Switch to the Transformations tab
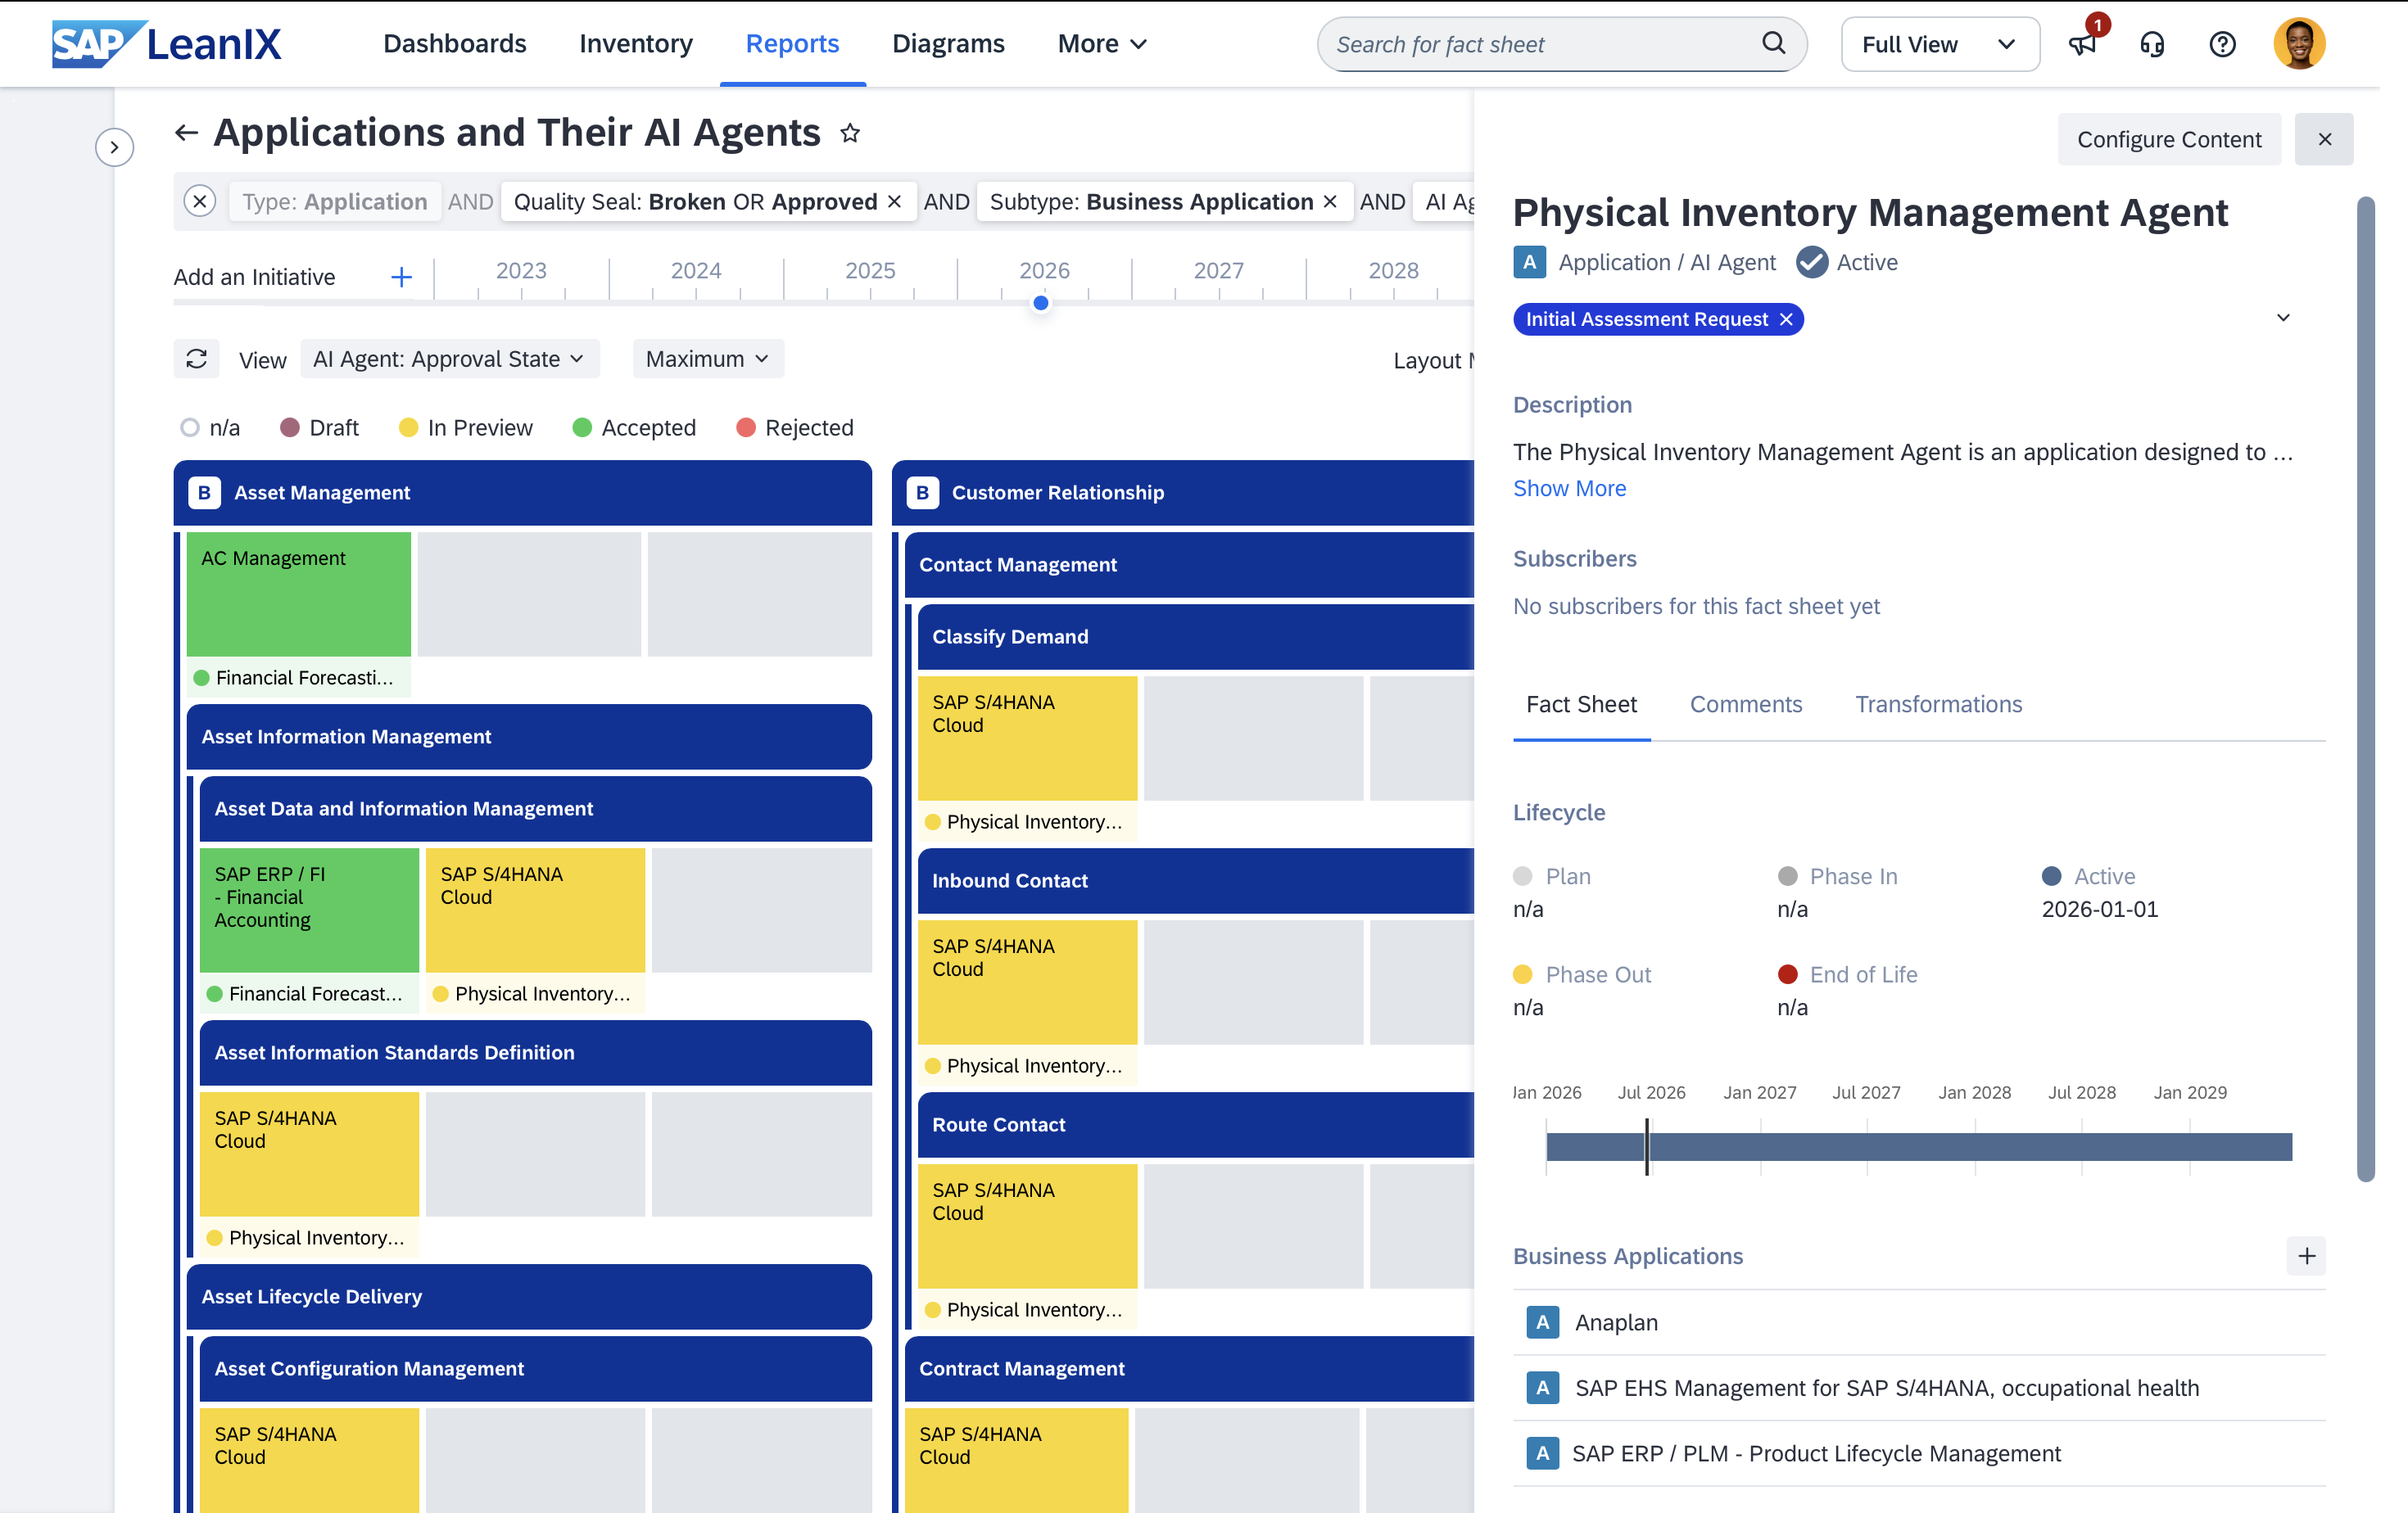Viewport: 2408px width, 1513px height. [1938, 705]
